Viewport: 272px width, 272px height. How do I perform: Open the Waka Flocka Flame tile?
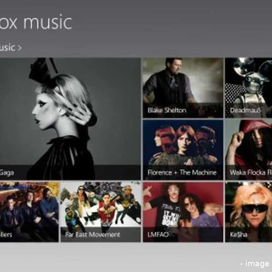(x=249, y=150)
